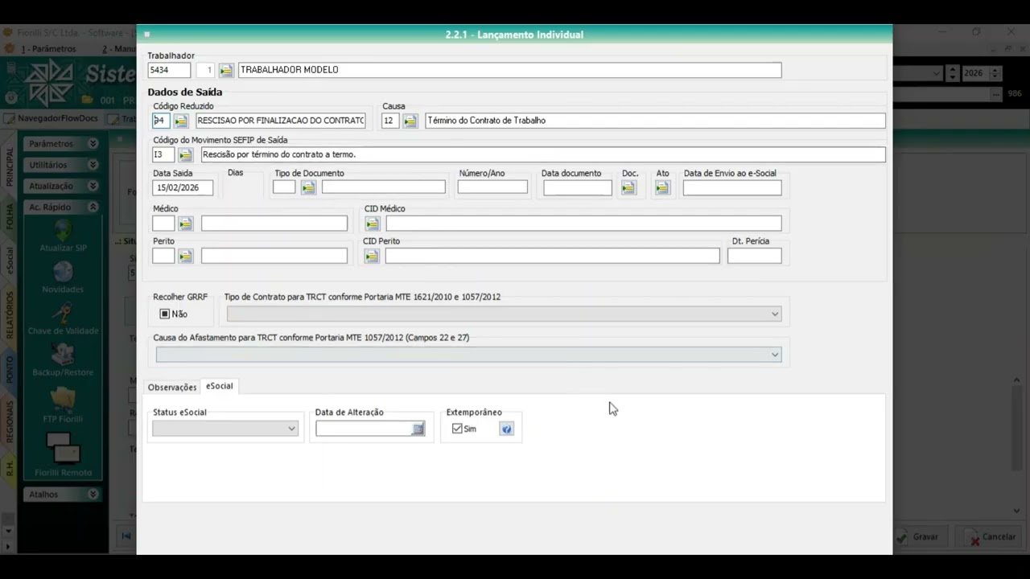Image resolution: width=1030 pixels, height=579 pixels.
Task: Click the TRABALHADOR MODELO name field
Action: pos(510,70)
